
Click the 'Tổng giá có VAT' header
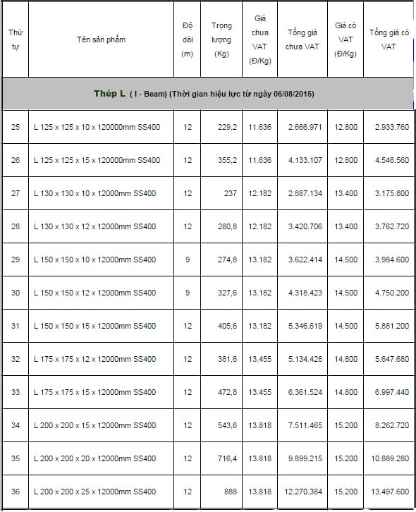click(389, 39)
